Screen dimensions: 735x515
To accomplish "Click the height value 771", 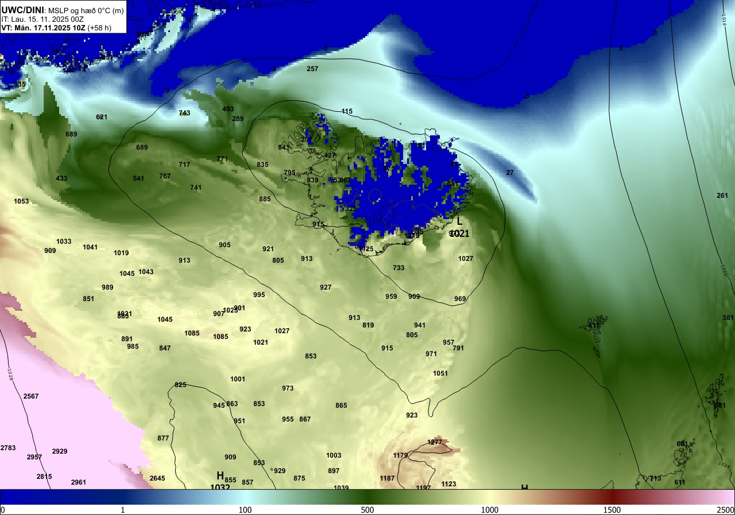I will (222, 159).
